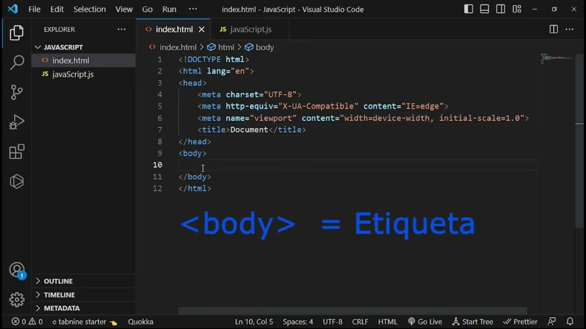Open Explorer Views and More Actions ellipsis
This screenshot has width=586, height=329.
(121, 29)
